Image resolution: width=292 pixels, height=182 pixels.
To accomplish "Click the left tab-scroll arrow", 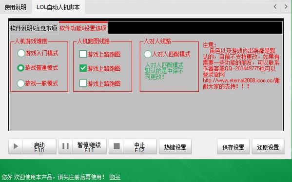I will [275, 7].
